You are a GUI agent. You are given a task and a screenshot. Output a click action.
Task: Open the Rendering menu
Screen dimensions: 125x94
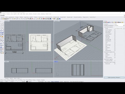coord(43,14)
